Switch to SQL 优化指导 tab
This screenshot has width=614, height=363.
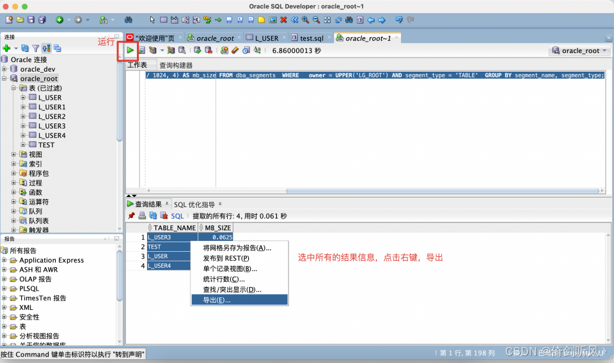coord(194,205)
